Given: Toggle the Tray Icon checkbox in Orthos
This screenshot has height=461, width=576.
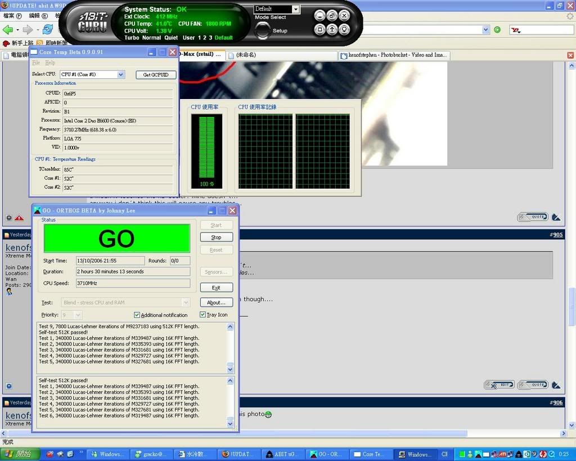Looking at the screenshot, I should (x=202, y=315).
